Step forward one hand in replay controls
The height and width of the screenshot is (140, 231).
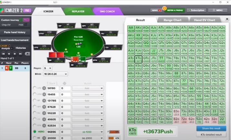point(15,54)
